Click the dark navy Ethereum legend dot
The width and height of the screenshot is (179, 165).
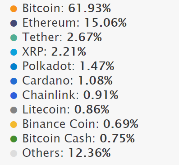(14, 23)
